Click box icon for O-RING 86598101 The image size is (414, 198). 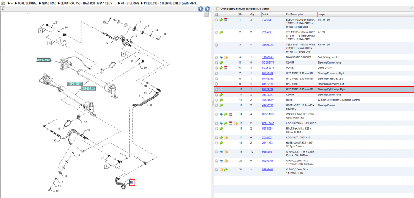coord(226,160)
